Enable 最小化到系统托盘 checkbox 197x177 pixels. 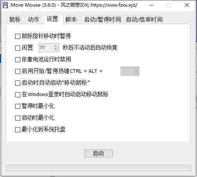[x=18, y=130]
